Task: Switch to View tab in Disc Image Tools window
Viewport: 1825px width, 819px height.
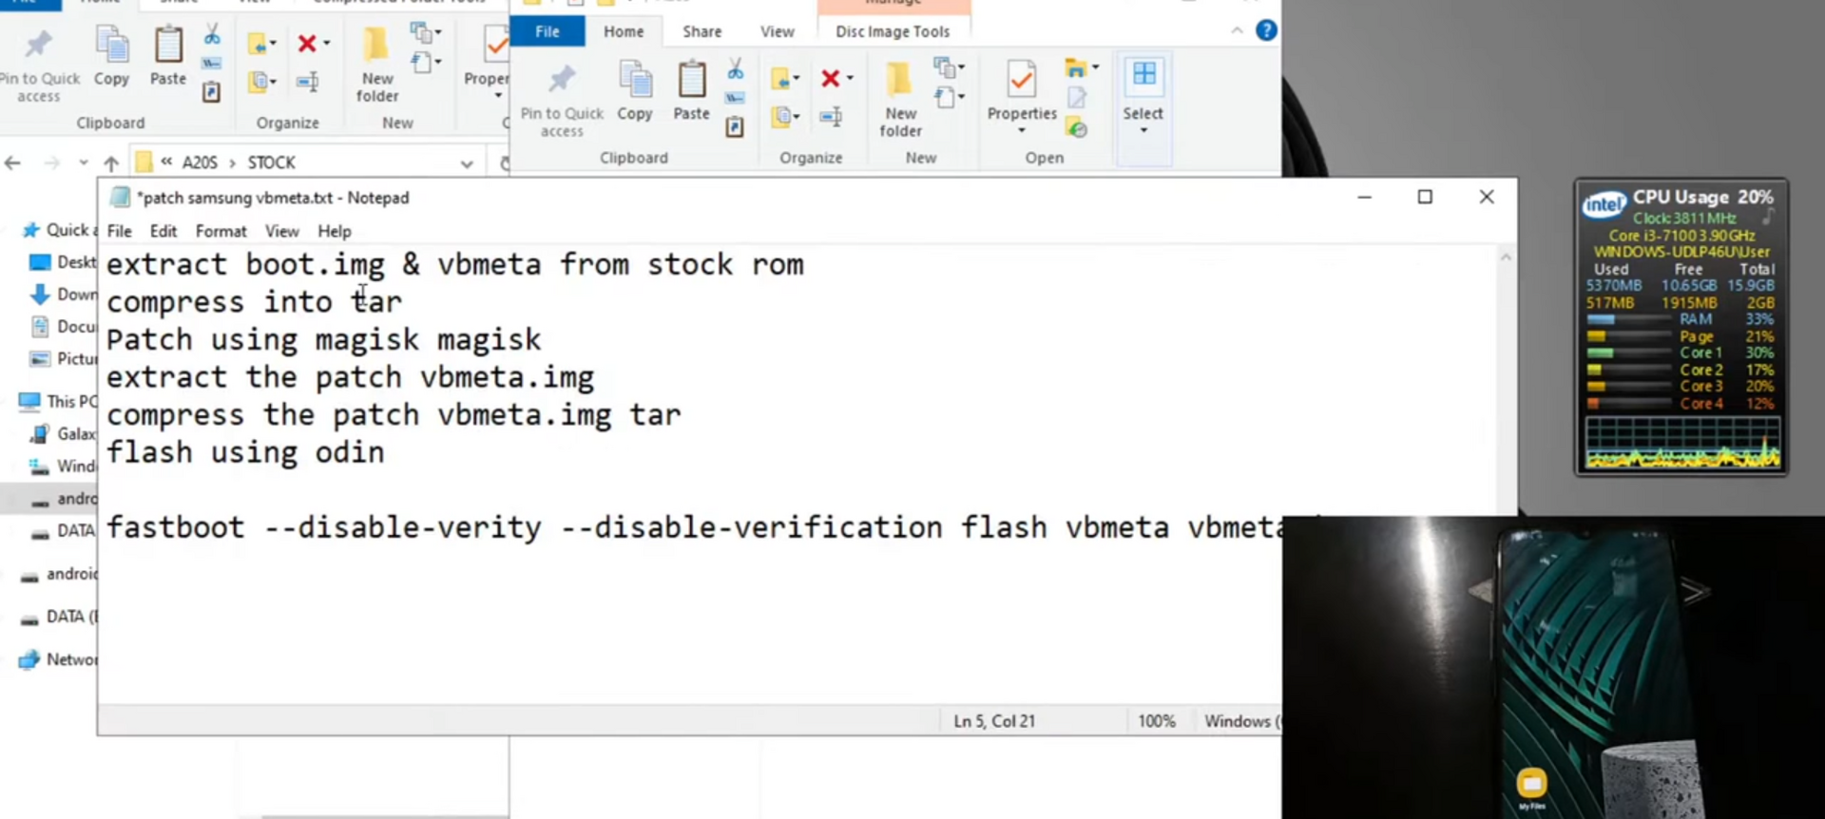Action: coord(777,31)
